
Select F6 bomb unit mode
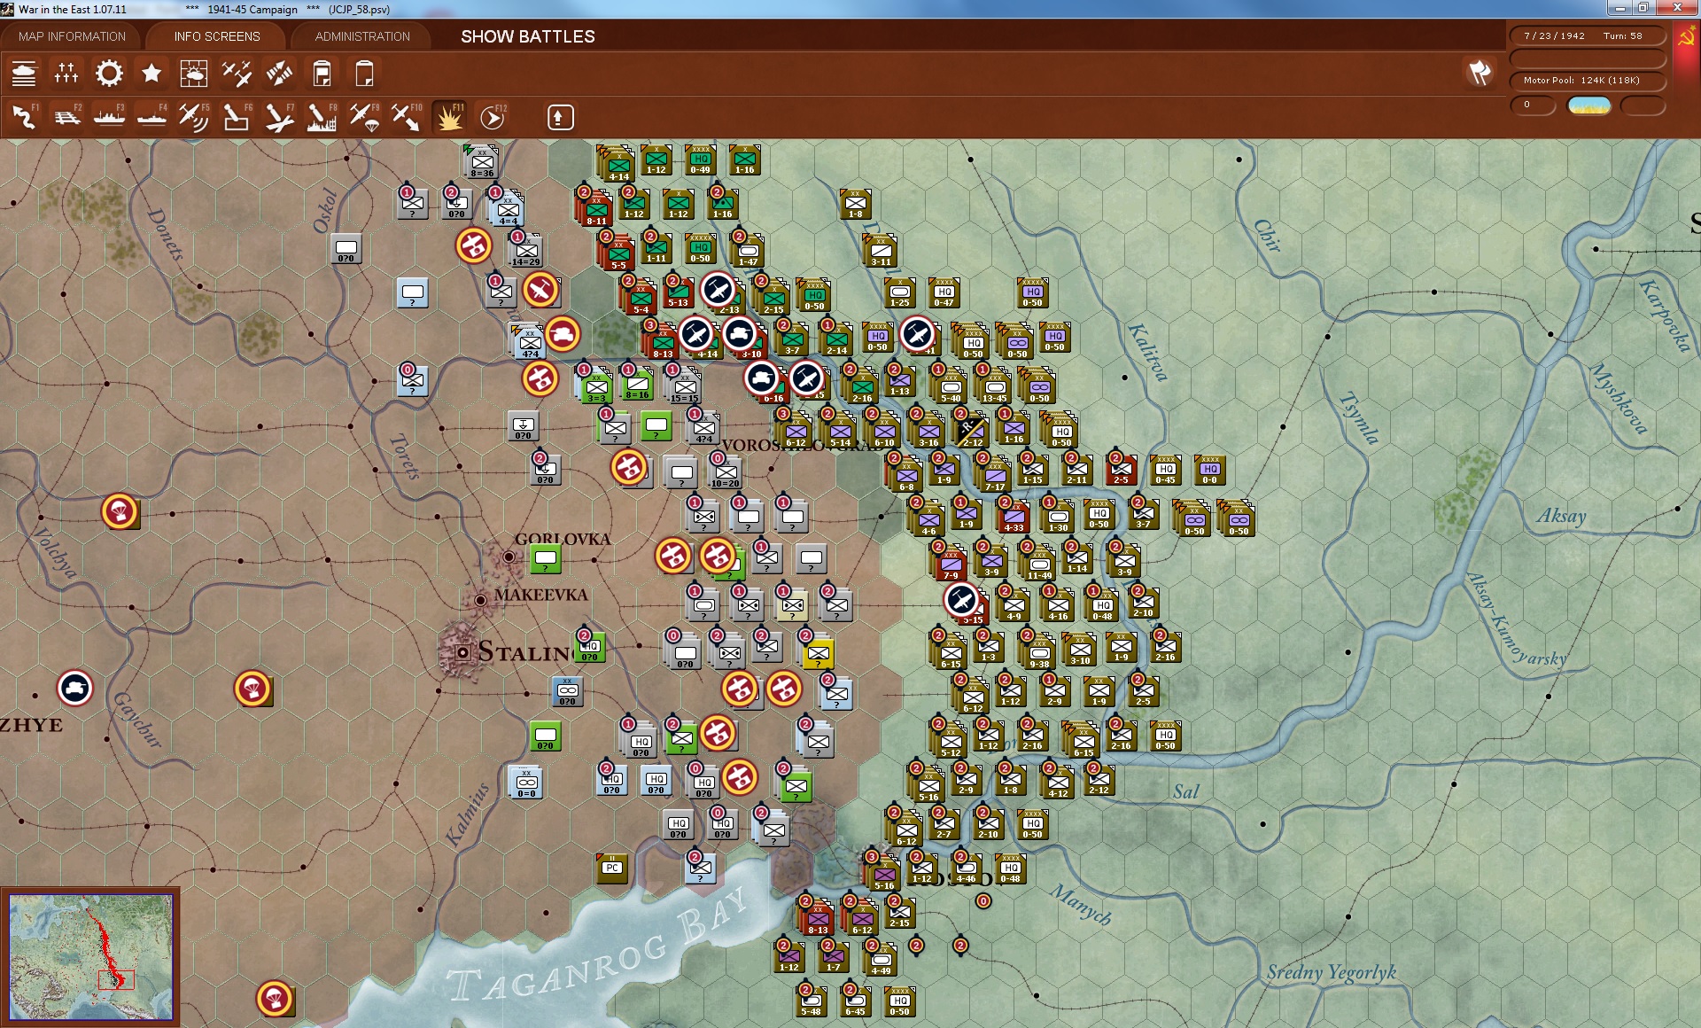coord(237,117)
